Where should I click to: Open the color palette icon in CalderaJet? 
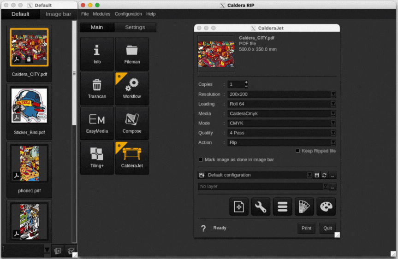coord(326,207)
